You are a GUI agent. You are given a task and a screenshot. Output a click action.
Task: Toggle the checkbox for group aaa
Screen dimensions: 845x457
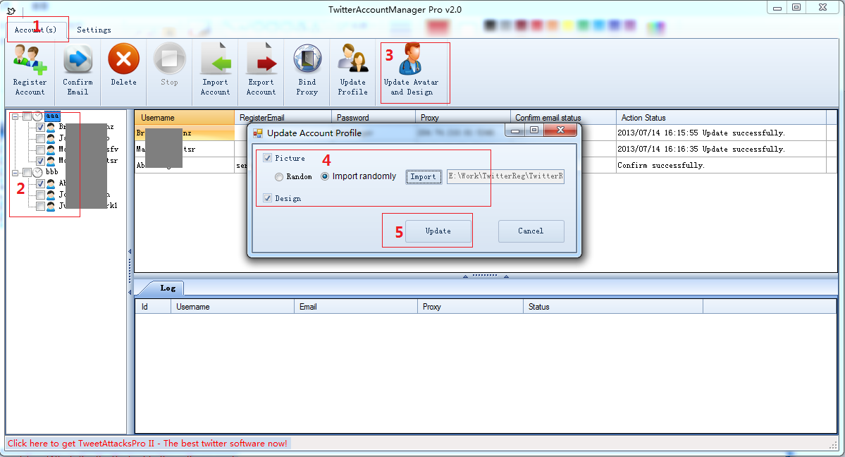(x=27, y=116)
